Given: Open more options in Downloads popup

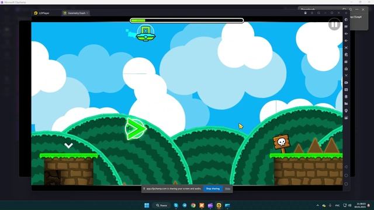Looking at the screenshot, I should click(x=357, y=9).
